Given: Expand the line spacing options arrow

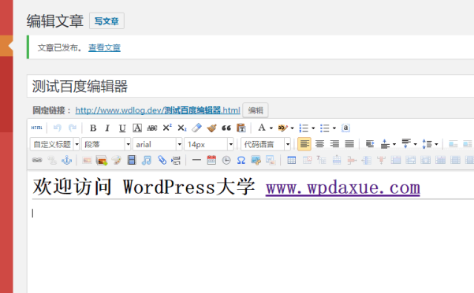Looking at the screenshot, I should coord(436,144).
